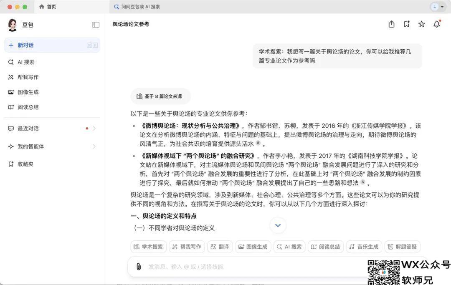Select the 学术搜索 skill chip
The image size is (451, 285).
coord(148,247)
